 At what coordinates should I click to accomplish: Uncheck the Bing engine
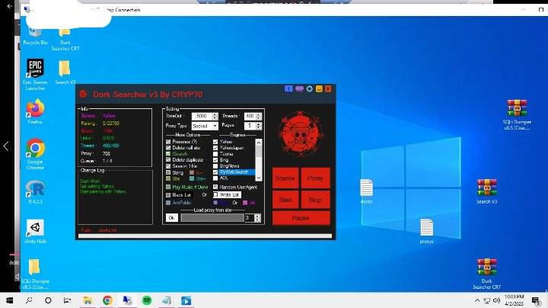pos(215,160)
